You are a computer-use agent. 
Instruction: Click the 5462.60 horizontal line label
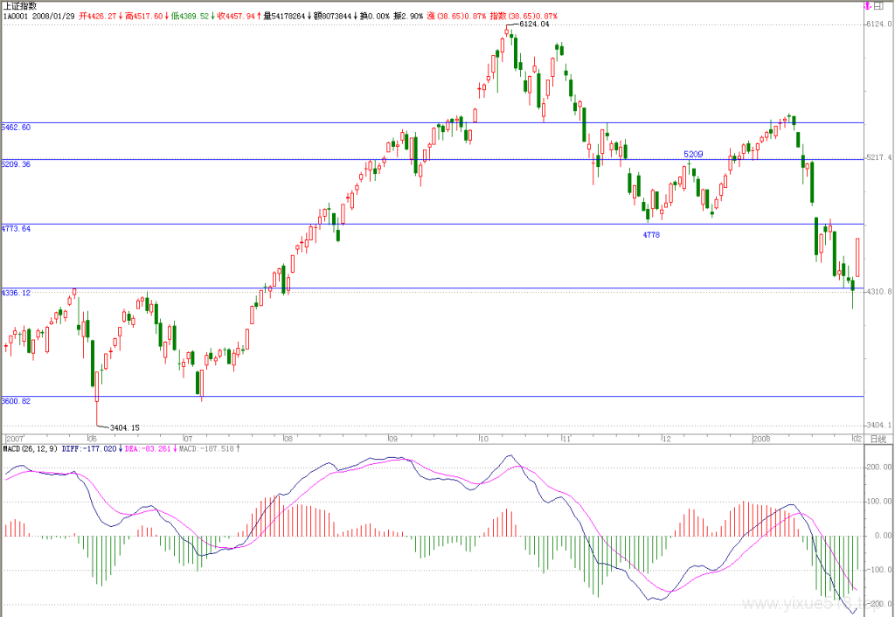pyautogui.click(x=16, y=128)
